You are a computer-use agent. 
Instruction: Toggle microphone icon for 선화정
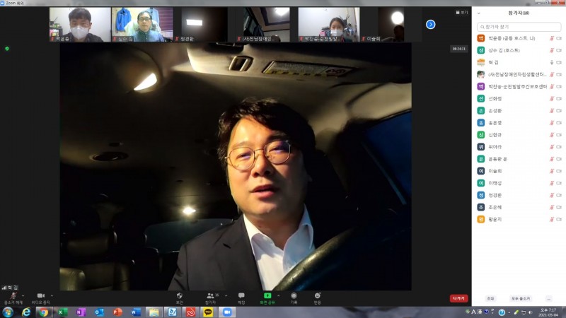tap(552, 98)
